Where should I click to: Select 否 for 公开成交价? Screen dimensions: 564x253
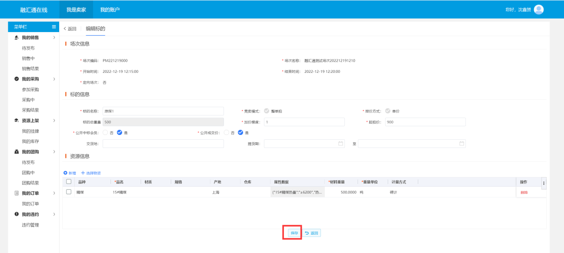226,133
